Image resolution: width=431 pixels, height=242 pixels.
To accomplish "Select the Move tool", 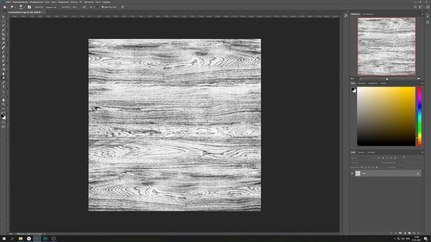I will coord(3,17).
